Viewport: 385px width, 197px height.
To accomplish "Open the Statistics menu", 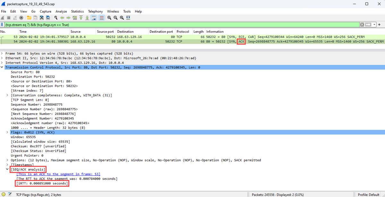I will tap(77, 11).
